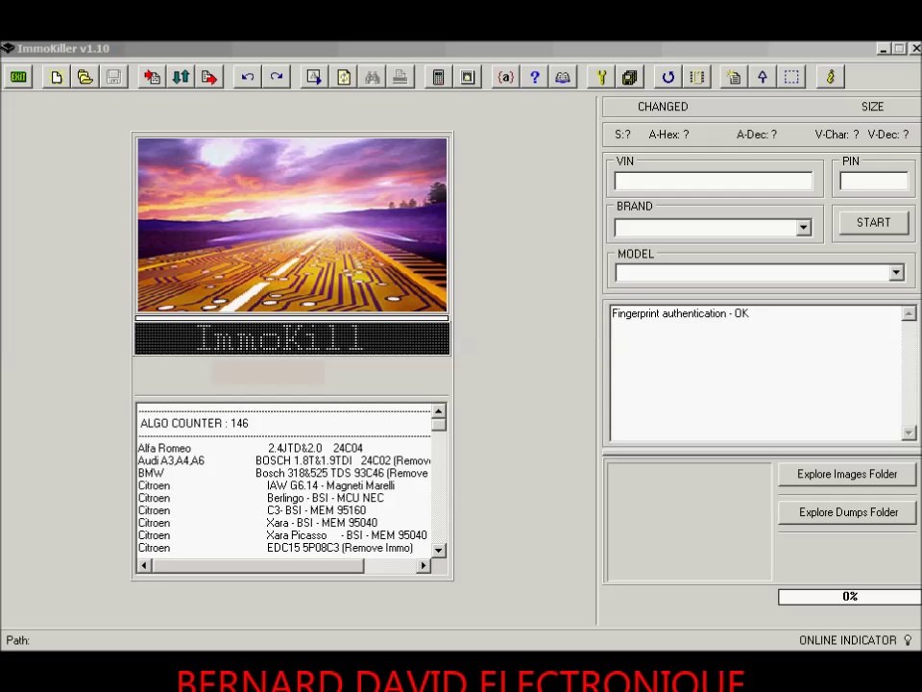Click the undo arrow icon
The height and width of the screenshot is (692, 922).
[x=248, y=77]
